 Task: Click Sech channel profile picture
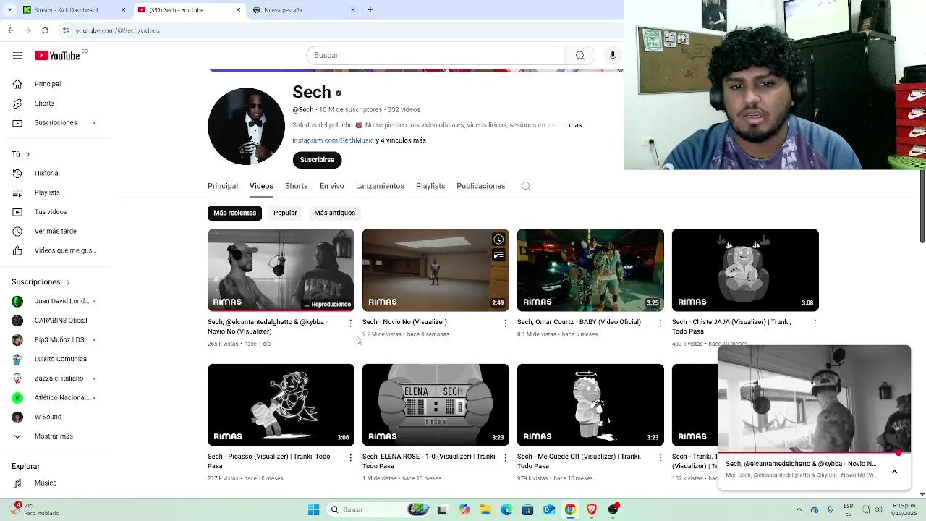[246, 127]
